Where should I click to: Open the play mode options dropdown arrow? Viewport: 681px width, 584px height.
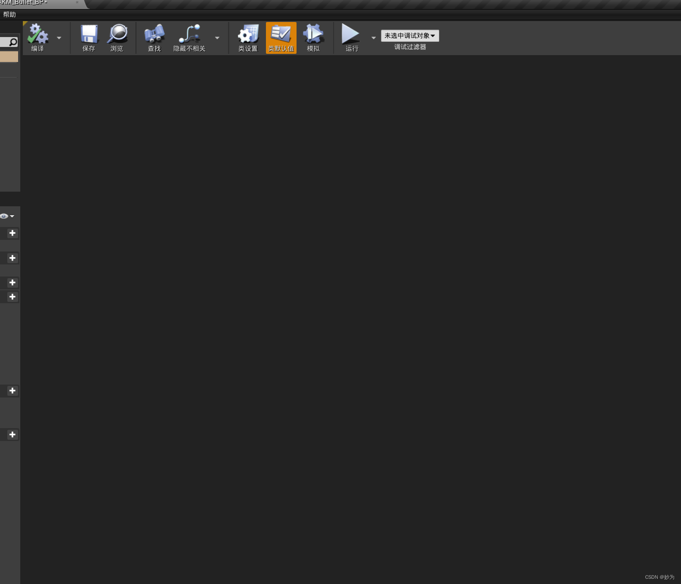374,38
